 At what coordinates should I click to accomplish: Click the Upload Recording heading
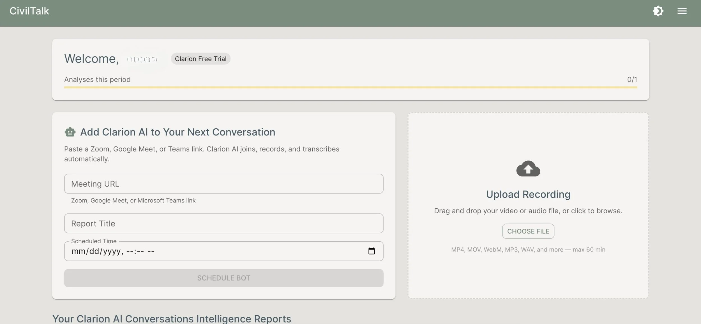click(528, 194)
